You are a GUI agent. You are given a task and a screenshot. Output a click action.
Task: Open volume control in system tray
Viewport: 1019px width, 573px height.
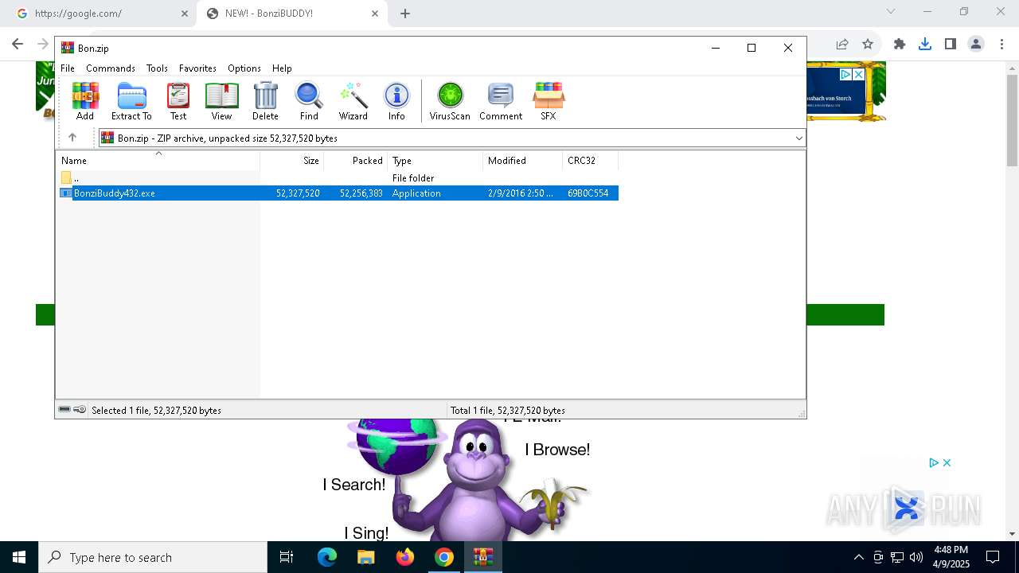pyautogui.click(x=916, y=557)
